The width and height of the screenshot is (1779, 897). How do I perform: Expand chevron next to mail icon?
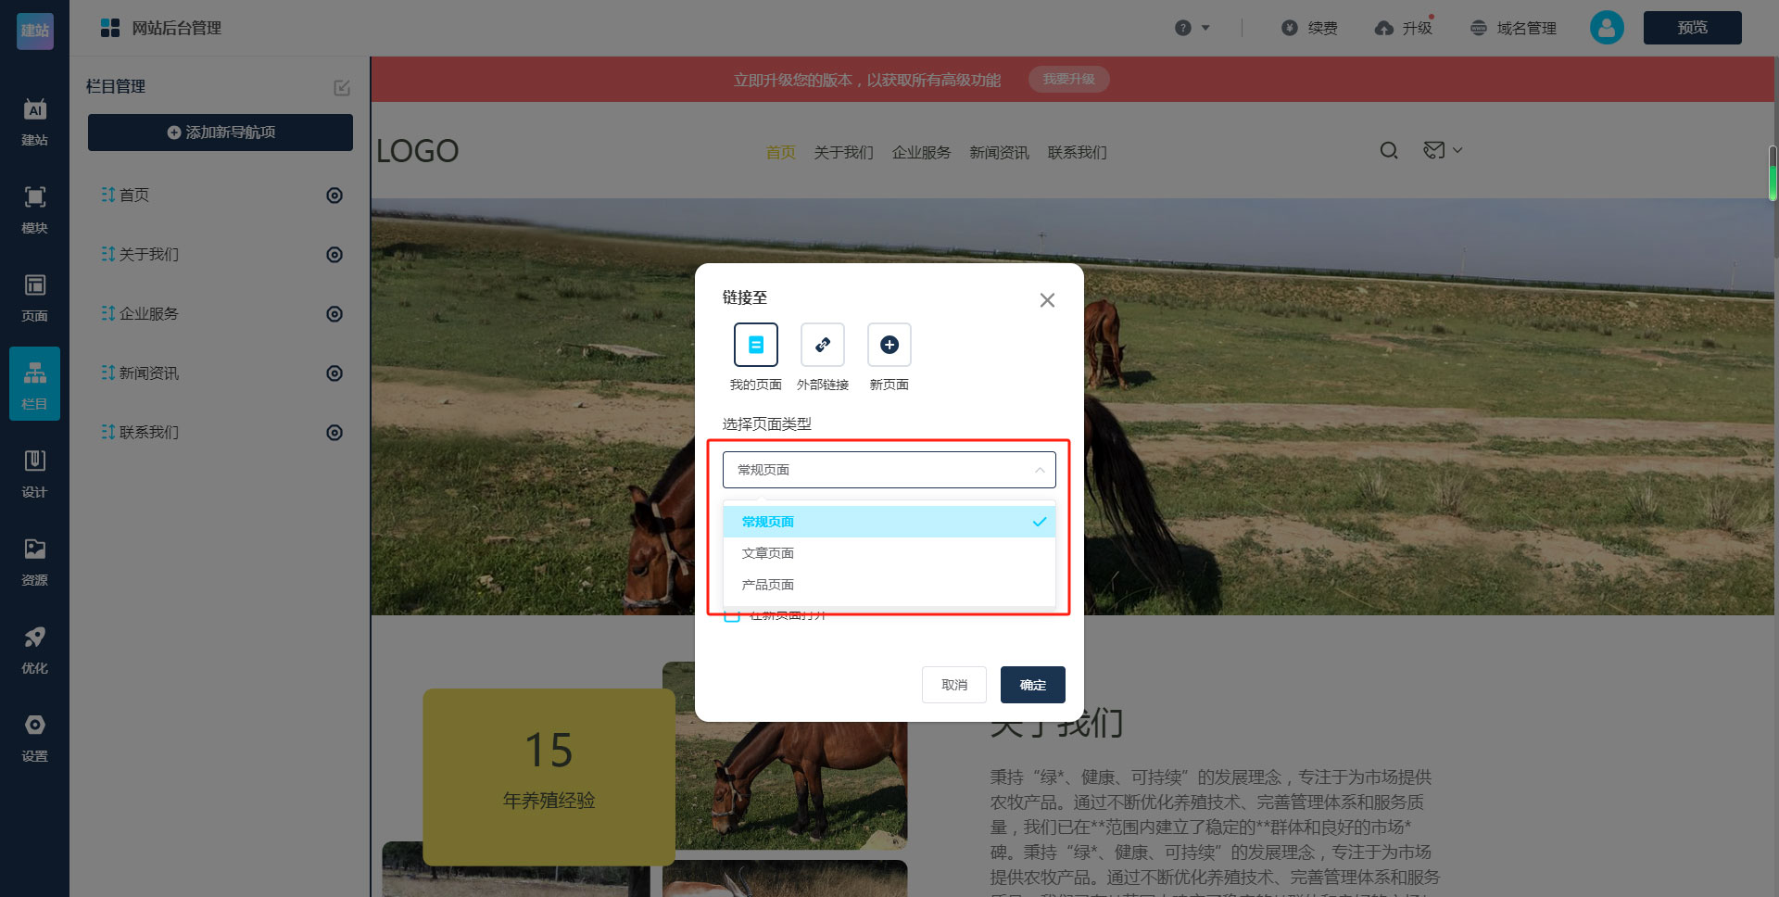(1457, 150)
